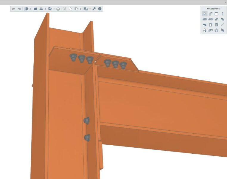Choose the last Tools palette icon
Image resolution: width=227 pixels, height=179 pixels.
coord(222,30)
